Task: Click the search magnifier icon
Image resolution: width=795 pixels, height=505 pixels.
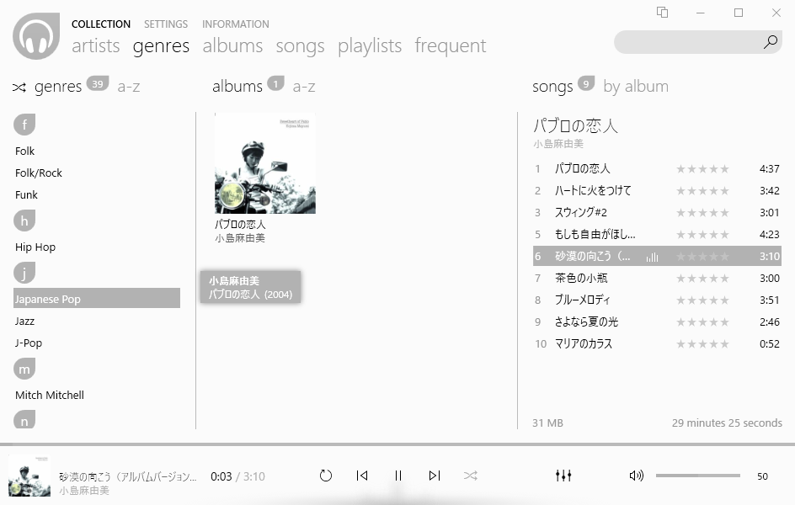Action: [771, 42]
